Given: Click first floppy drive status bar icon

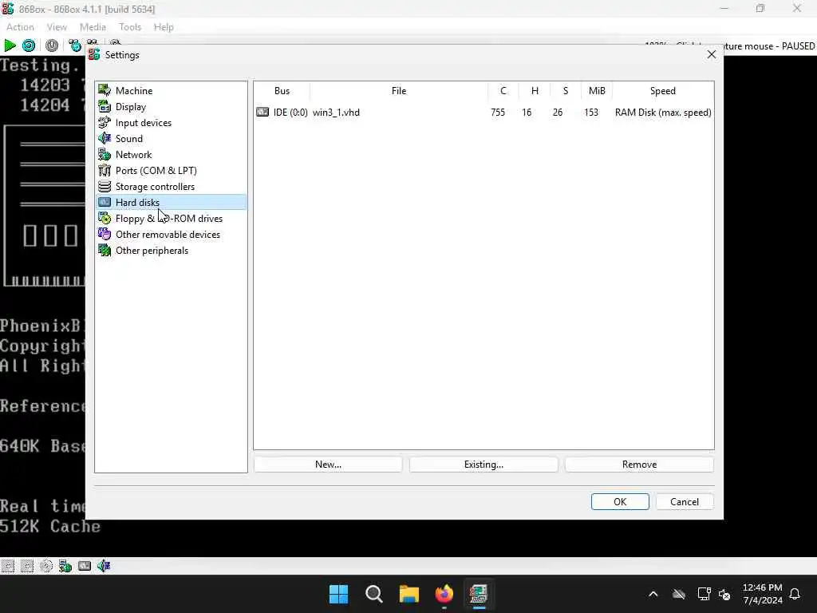Looking at the screenshot, I should [8, 566].
